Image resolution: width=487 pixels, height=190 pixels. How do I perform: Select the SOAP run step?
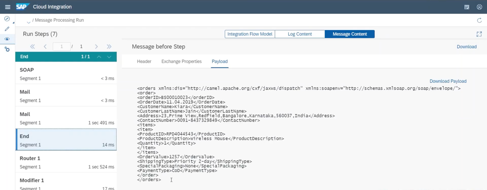point(66,73)
